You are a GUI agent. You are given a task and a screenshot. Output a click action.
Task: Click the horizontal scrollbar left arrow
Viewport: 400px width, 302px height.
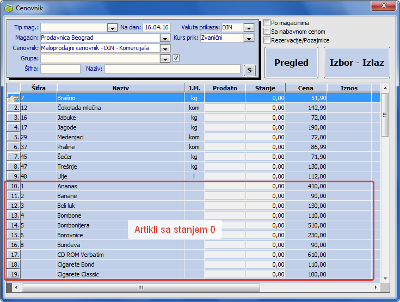pos(16,287)
